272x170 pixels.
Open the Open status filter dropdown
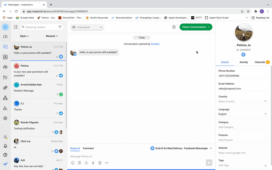point(24,36)
